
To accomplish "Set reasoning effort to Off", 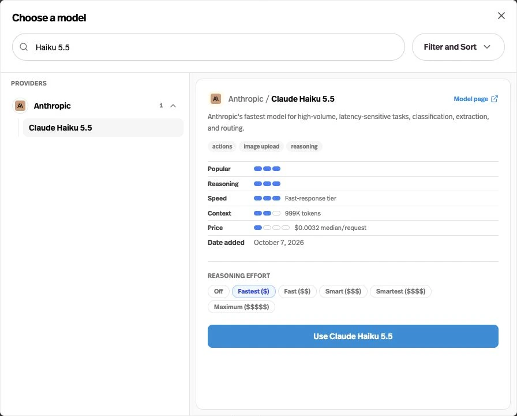I will point(218,291).
